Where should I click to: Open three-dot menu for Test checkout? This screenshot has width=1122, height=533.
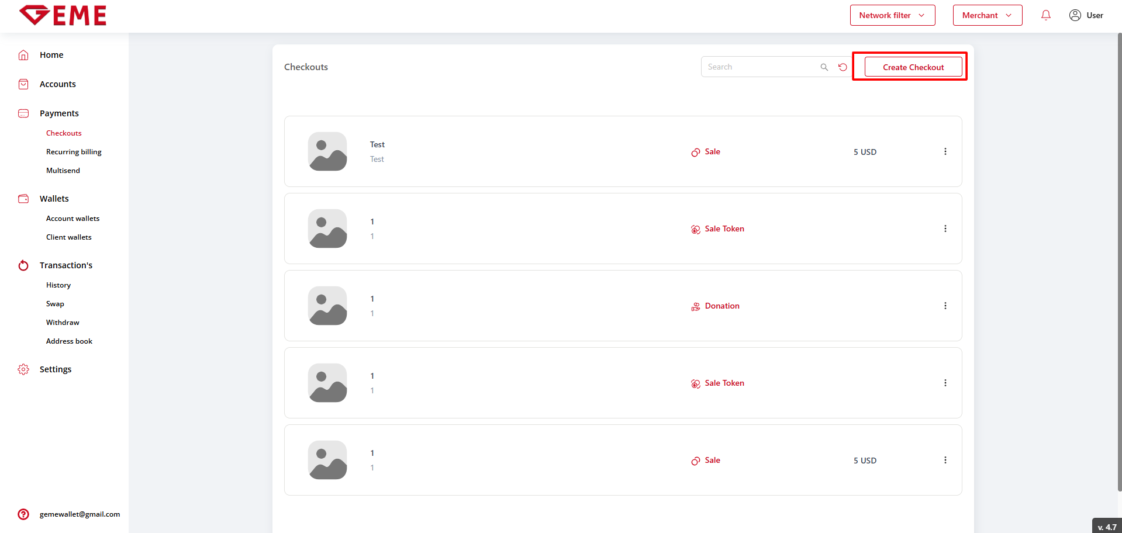pos(945,151)
